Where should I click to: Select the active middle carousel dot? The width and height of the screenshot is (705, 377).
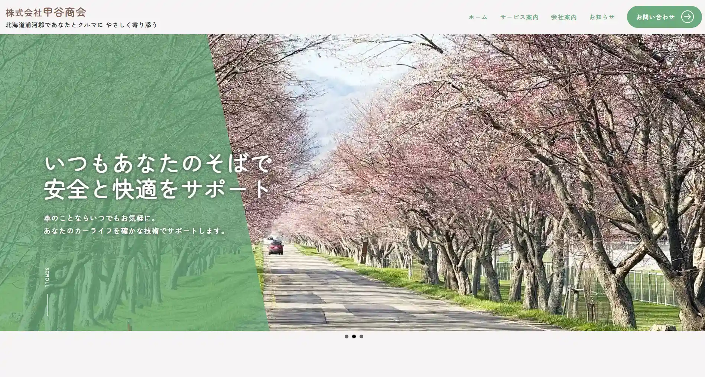[x=354, y=336]
